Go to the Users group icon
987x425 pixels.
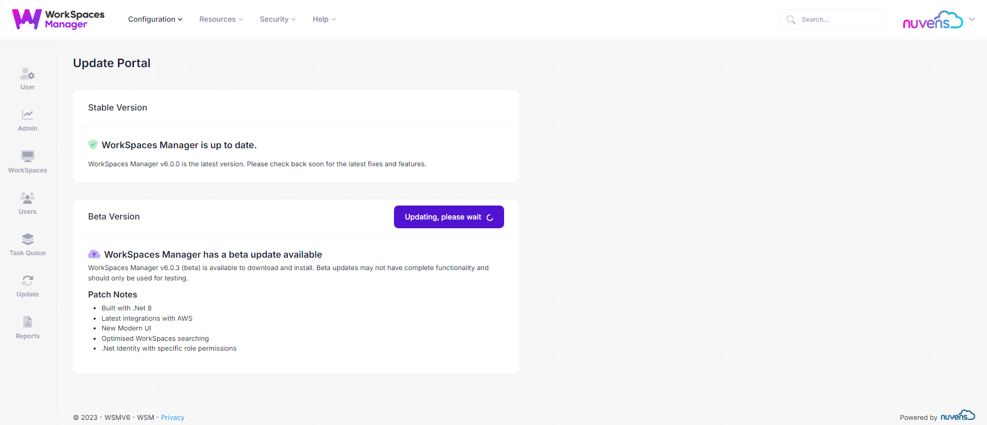click(x=27, y=198)
